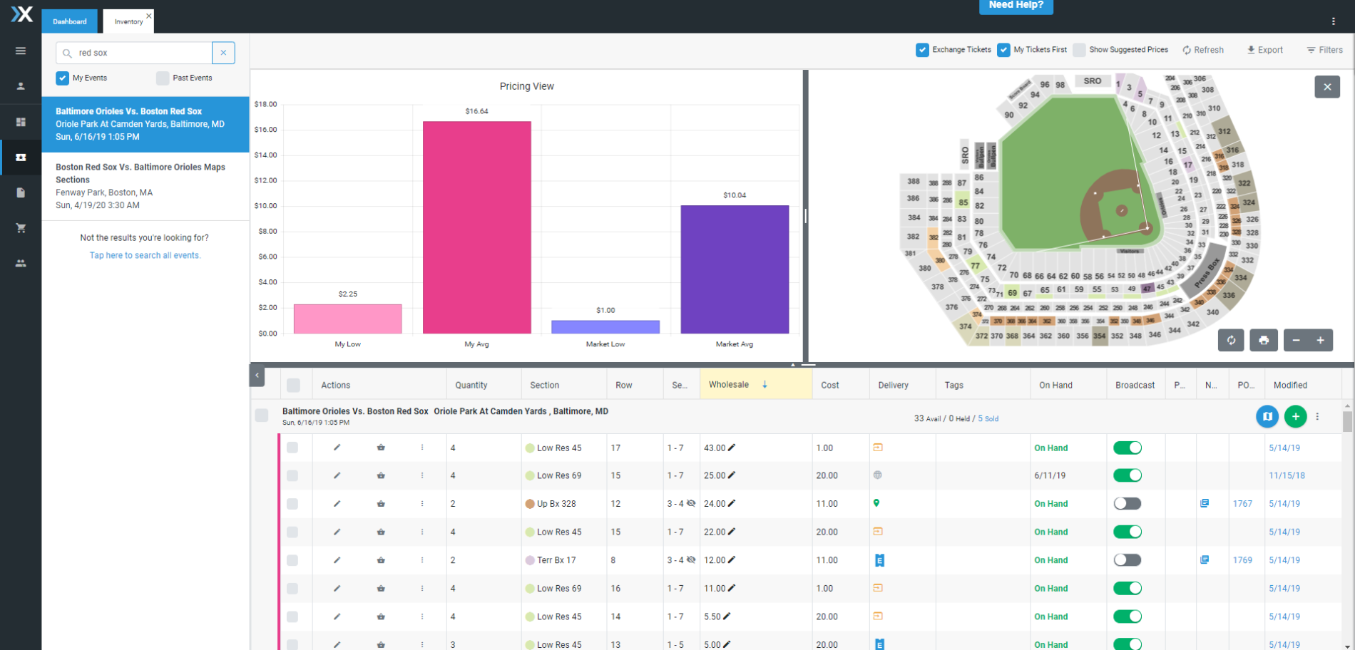Reset the seat map view
The width and height of the screenshot is (1355, 650).
[x=1231, y=340]
